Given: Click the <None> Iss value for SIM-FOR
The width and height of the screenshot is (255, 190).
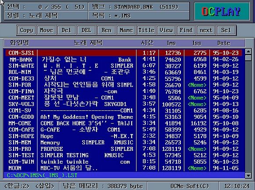Looking at the screenshot, I should click(x=197, y=85).
